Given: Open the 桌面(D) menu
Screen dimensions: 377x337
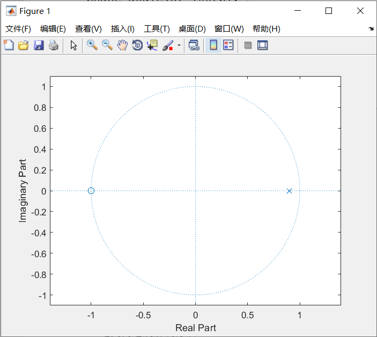Looking at the screenshot, I should point(192,29).
